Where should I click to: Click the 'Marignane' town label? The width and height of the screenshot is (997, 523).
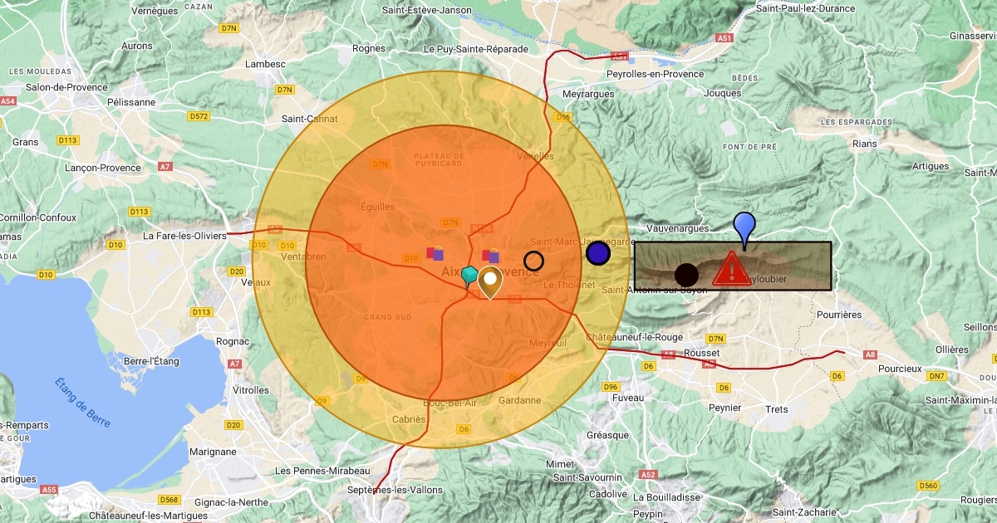(x=211, y=452)
